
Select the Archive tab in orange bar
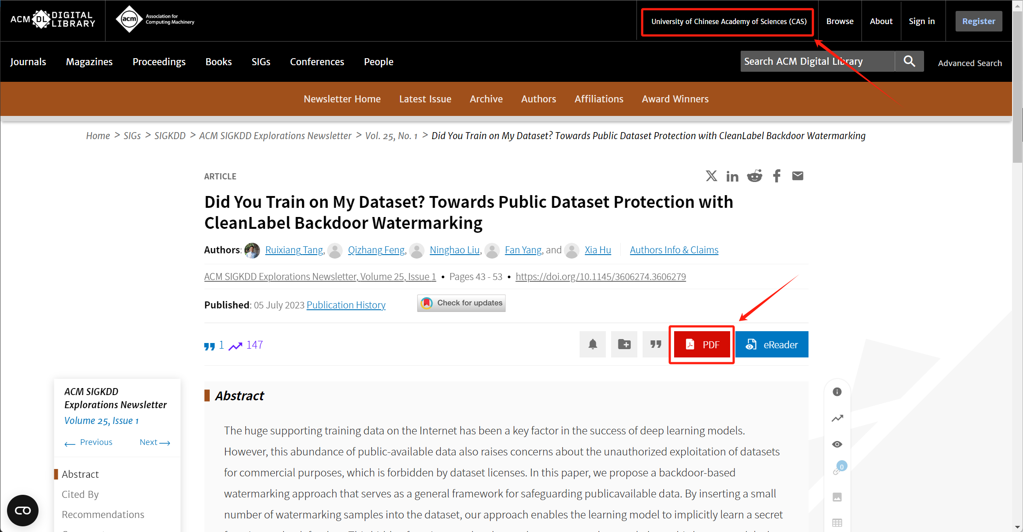486,99
